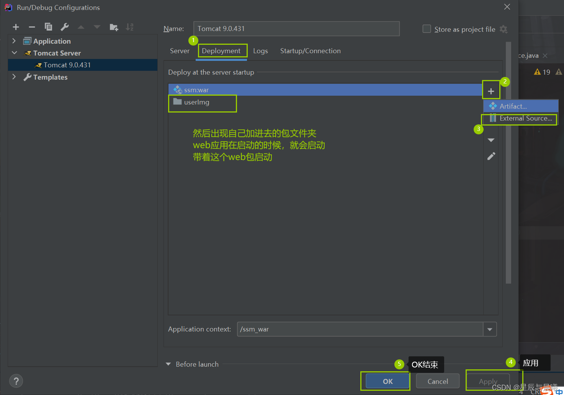
Task: Click the Apply button
Action: pos(488,381)
